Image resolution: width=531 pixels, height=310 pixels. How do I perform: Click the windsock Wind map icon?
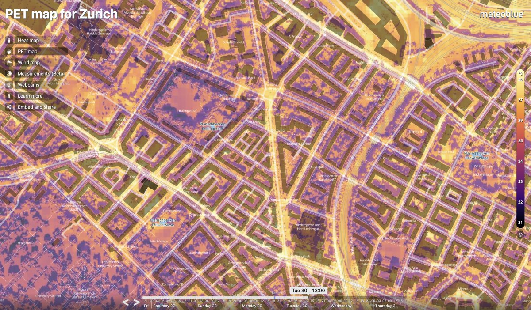pos(9,63)
